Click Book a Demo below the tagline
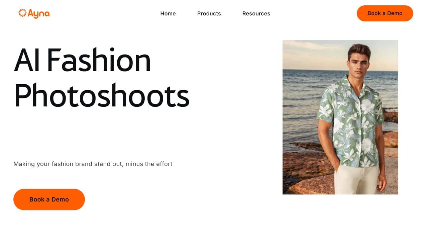 tap(49, 199)
